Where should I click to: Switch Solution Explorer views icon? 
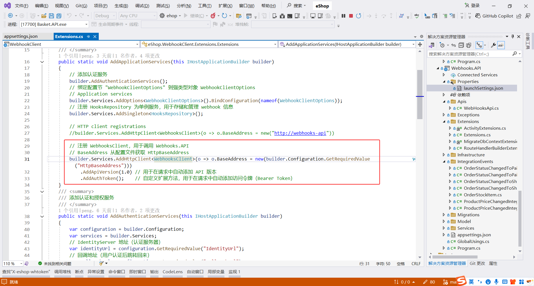pos(432,45)
